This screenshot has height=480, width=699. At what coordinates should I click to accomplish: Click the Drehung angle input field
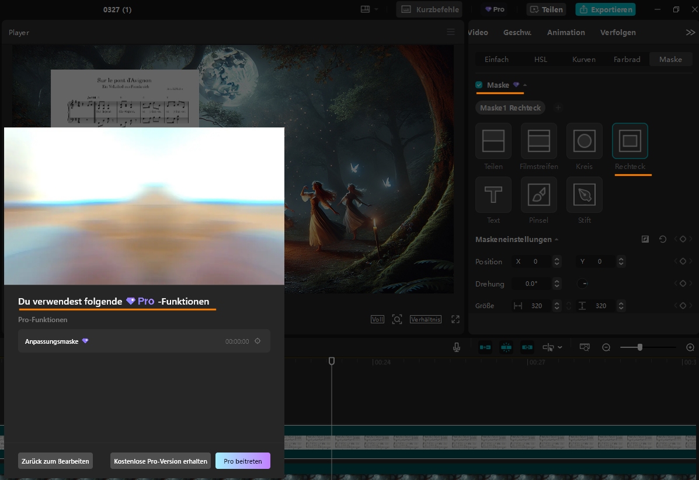click(x=533, y=284)
